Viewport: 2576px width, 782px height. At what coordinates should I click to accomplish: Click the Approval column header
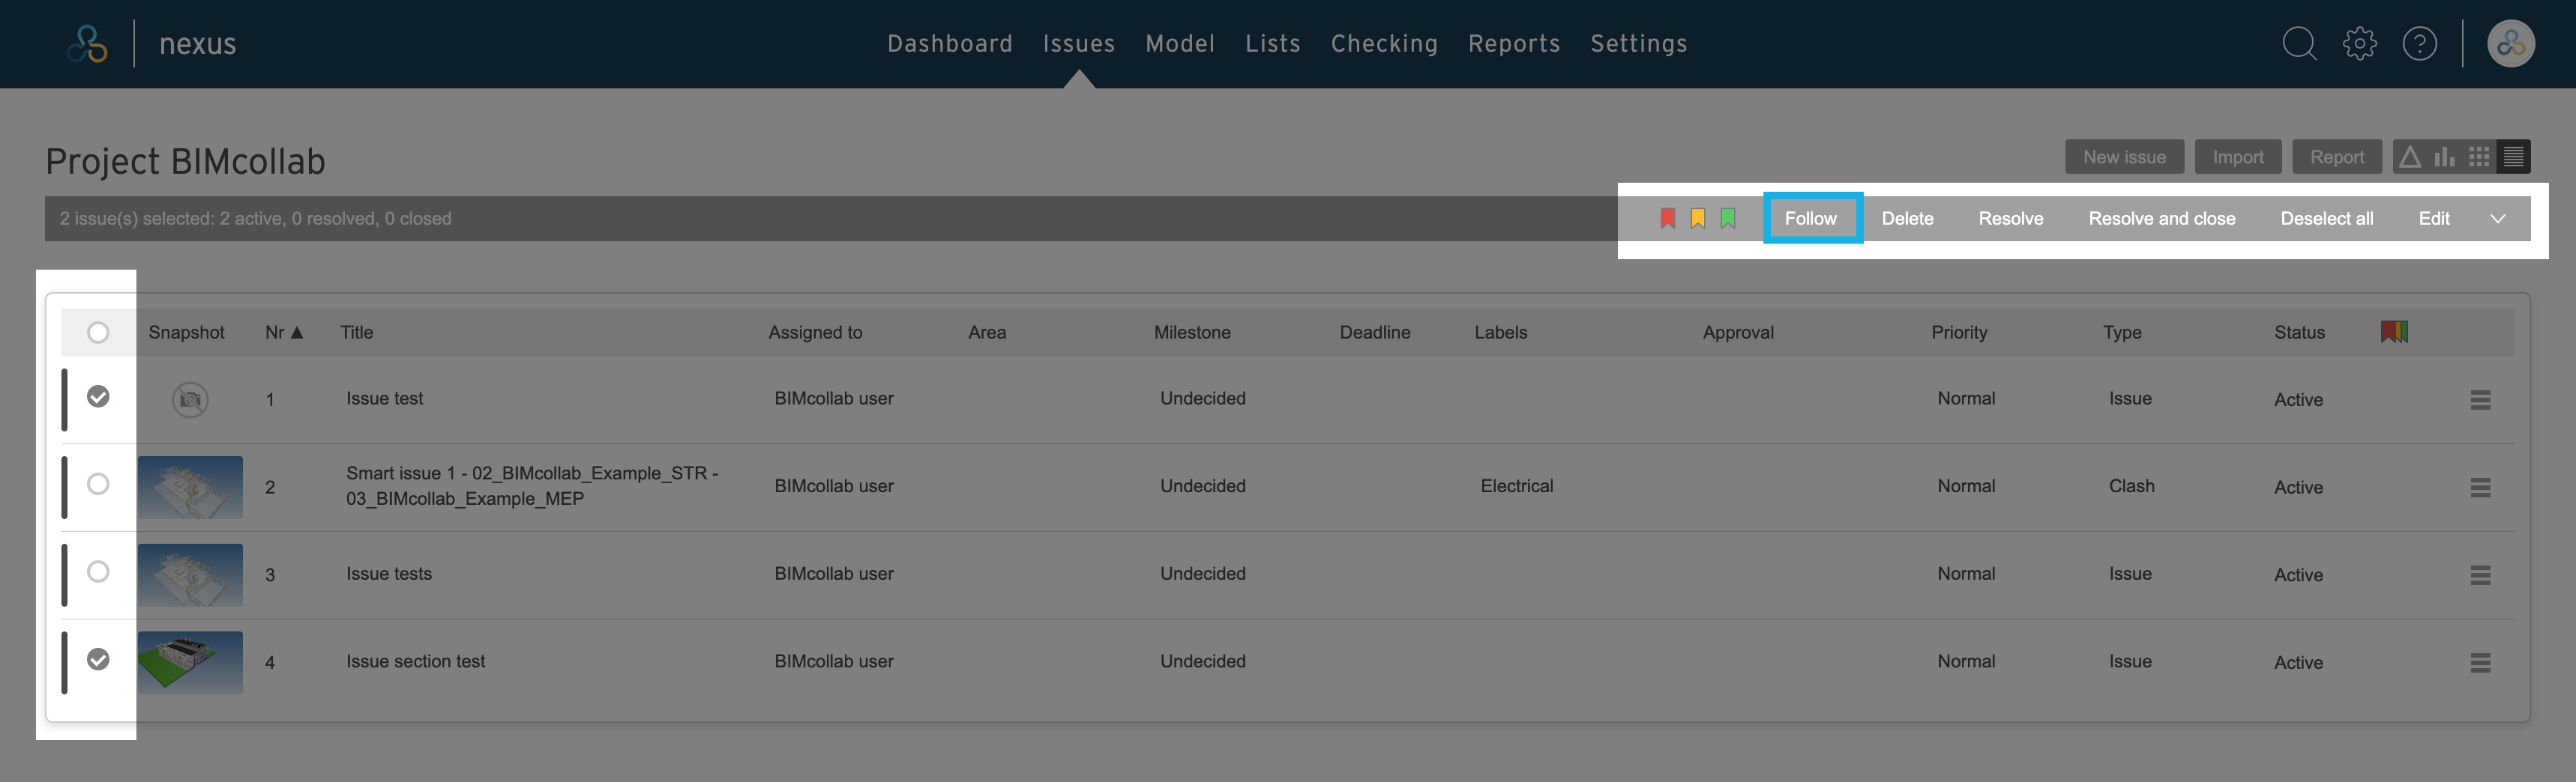click(1738, 333)
